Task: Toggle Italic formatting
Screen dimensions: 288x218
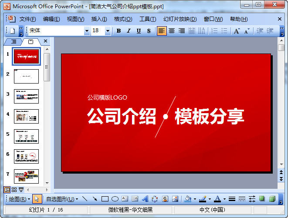Action: 129,30
